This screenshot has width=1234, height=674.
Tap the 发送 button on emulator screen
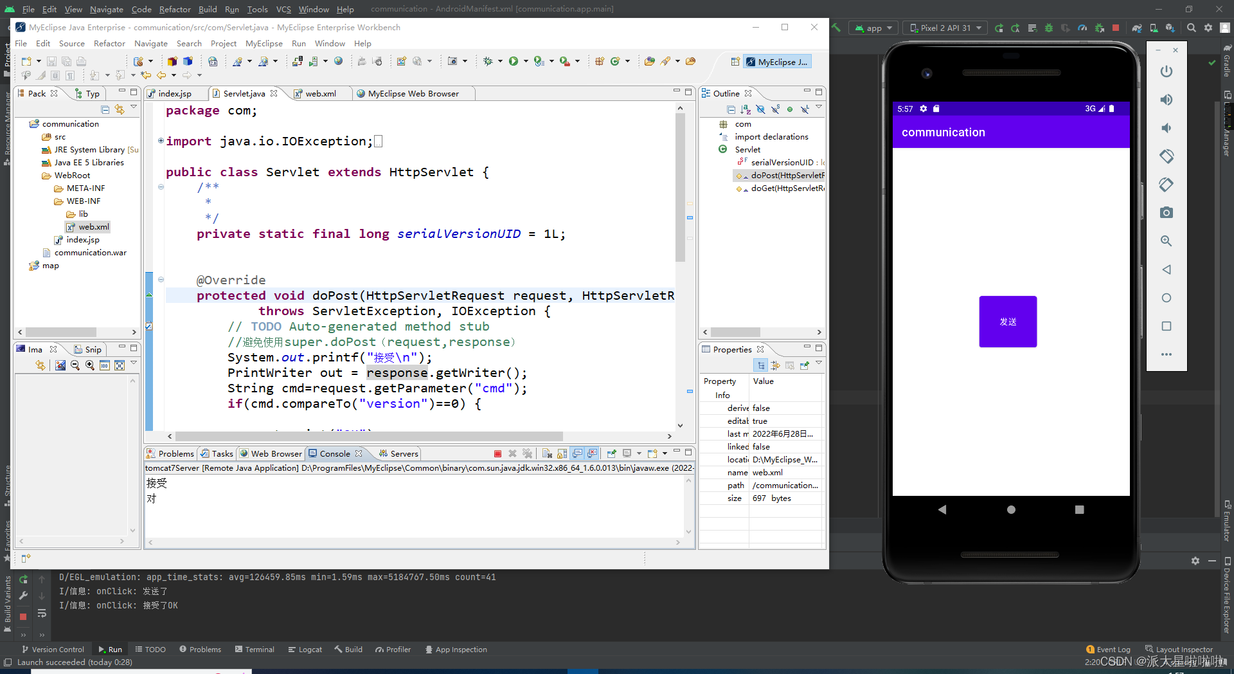(x=1008, y=322)
